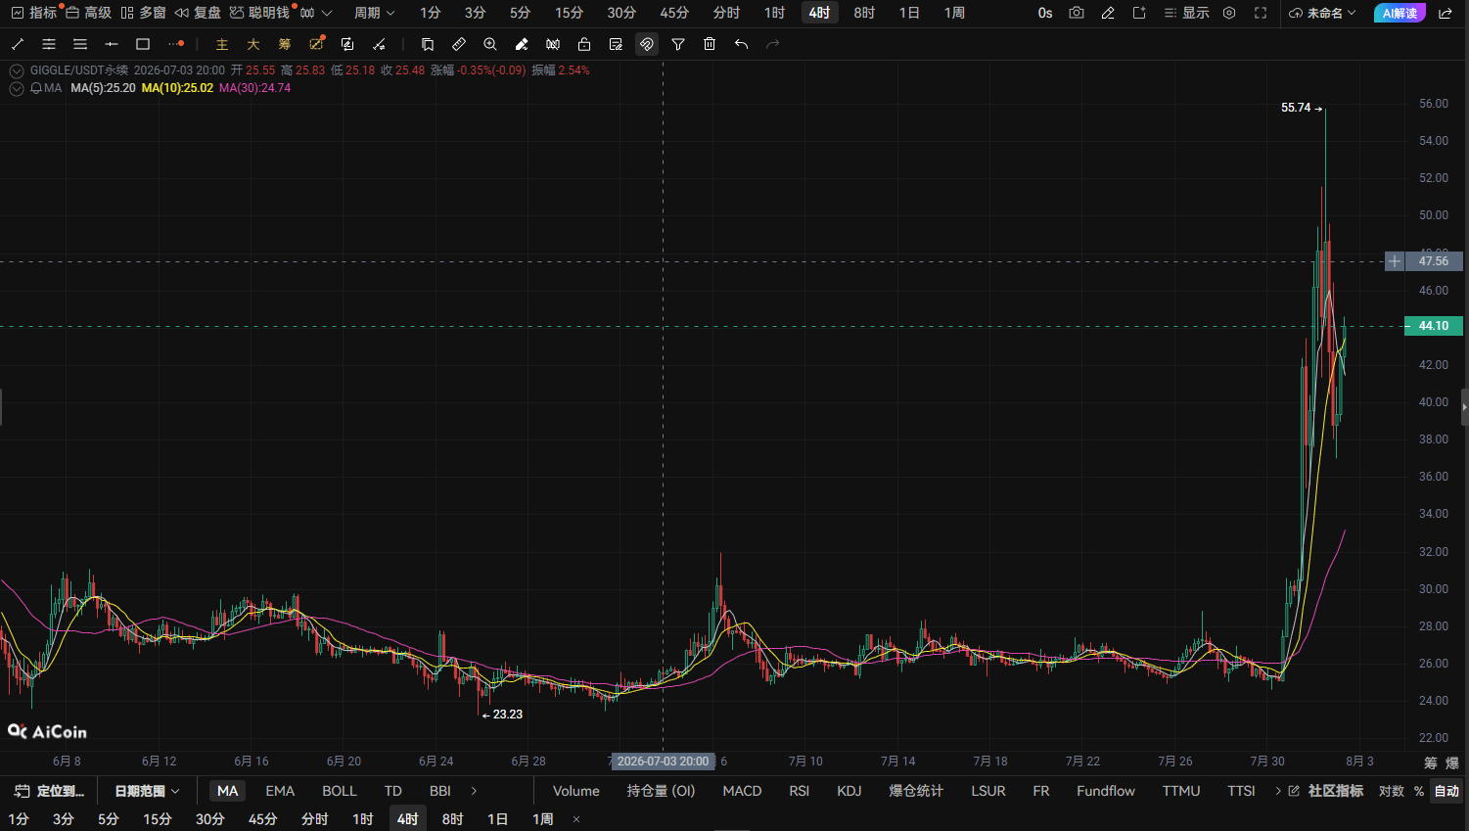Select the trend line drawing tool

click(18, 44)
